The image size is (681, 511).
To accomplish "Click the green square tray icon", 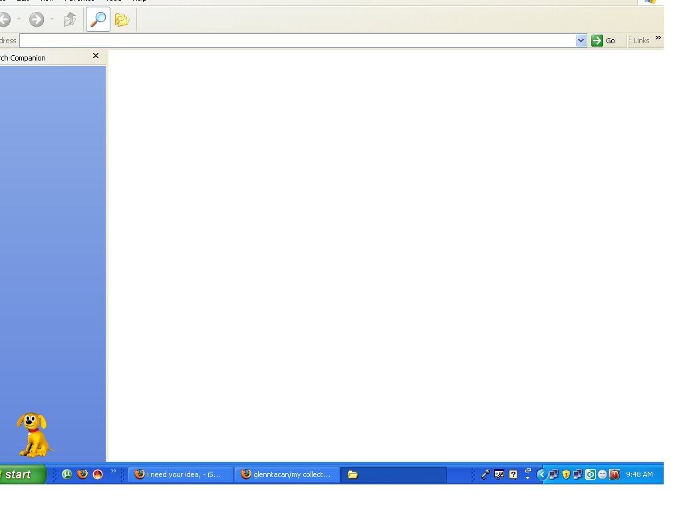I will [x=591, y=474].
